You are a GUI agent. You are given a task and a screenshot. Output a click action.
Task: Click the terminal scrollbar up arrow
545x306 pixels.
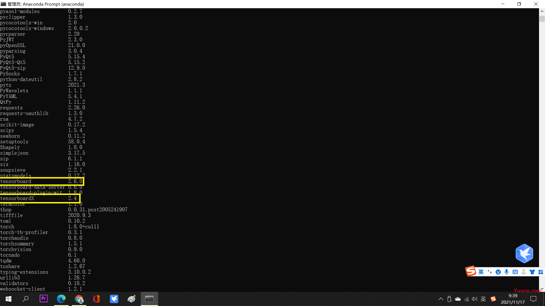tap(542, 11)
